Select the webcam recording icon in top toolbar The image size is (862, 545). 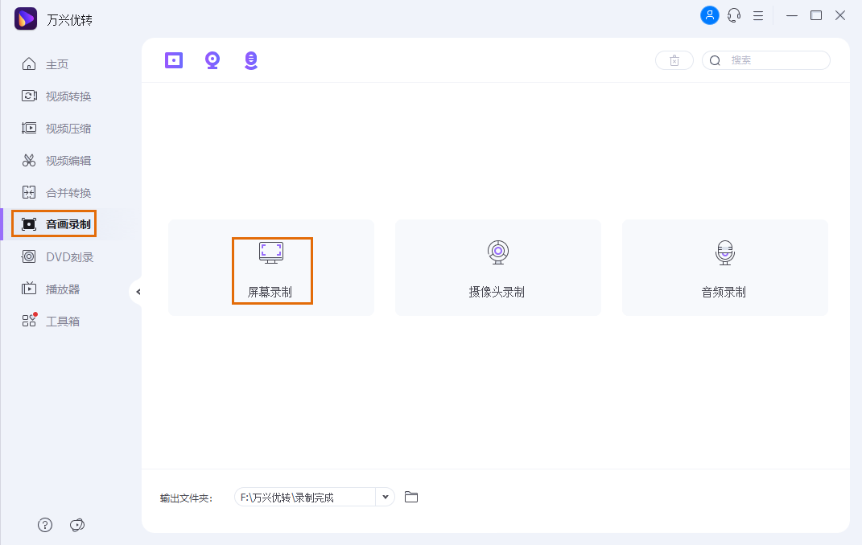[212, 59]
